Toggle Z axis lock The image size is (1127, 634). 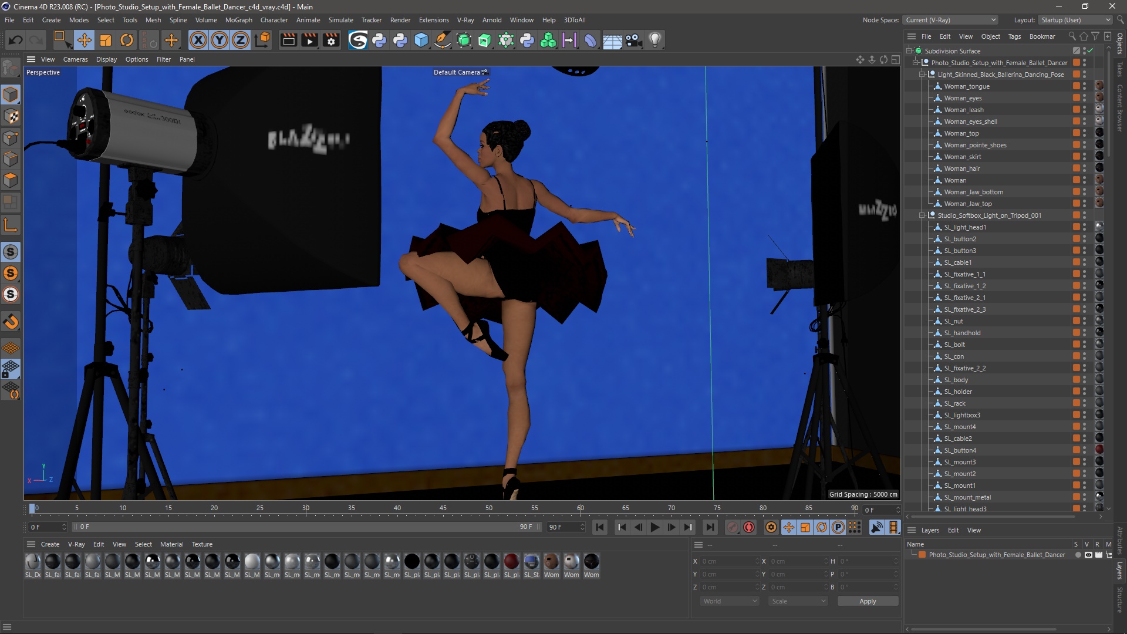[x=241, y=40]
